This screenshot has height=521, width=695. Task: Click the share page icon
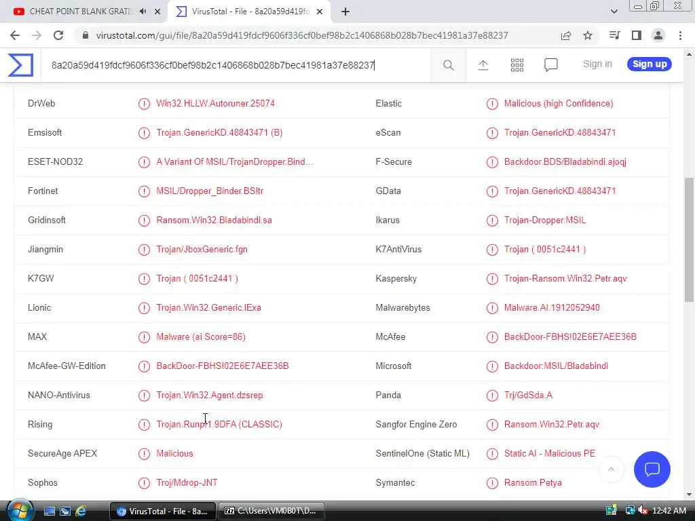click(566, 35)
